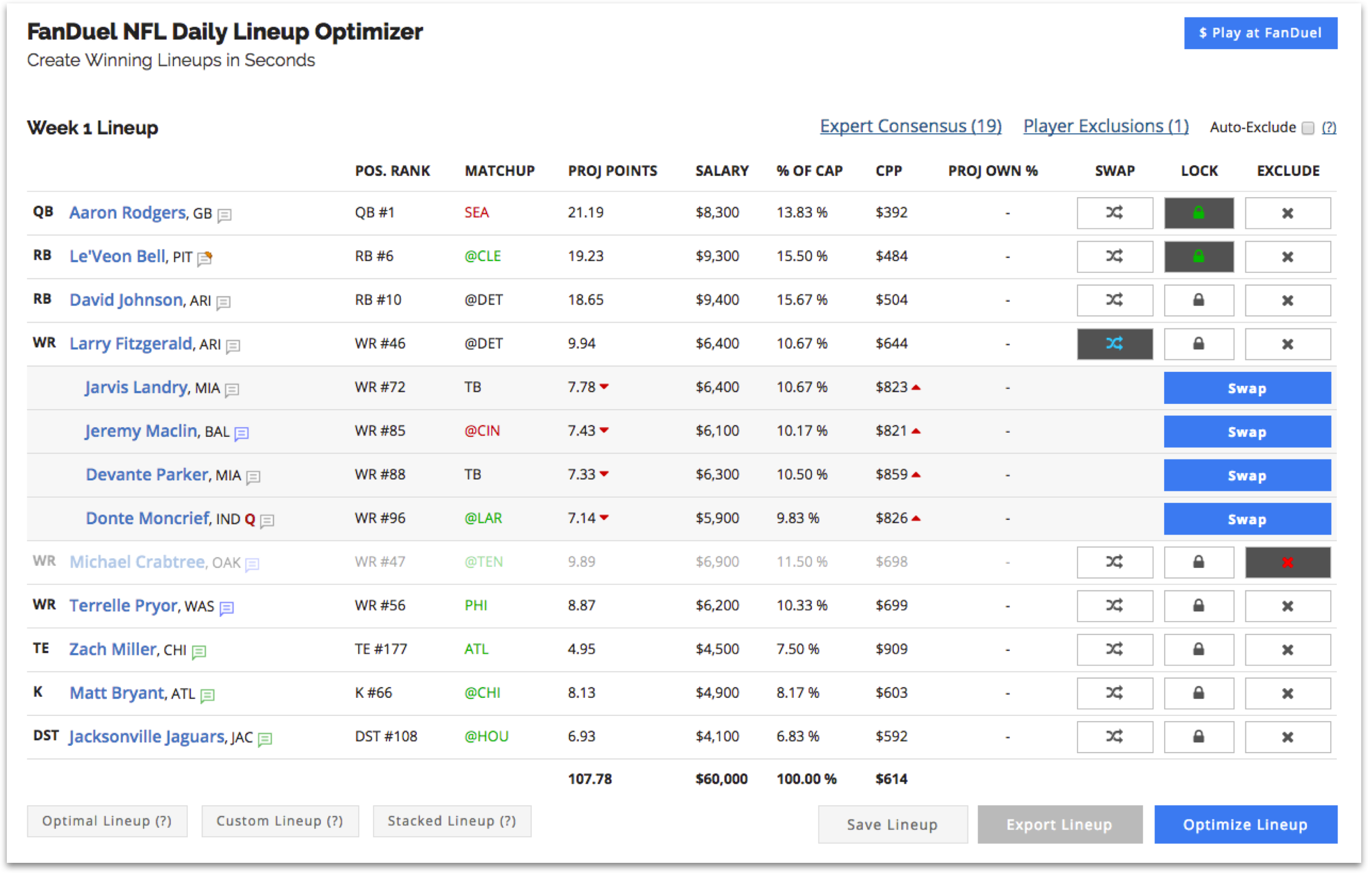Click total projected points 107.78
The width and height of the screenshot is (1368, 873).
tap(590, 779)
